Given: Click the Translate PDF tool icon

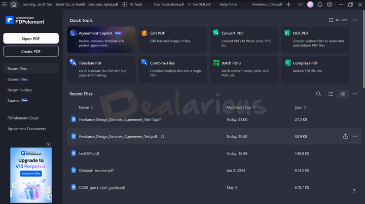Looking at the screenshot, I should click(73, 62).
